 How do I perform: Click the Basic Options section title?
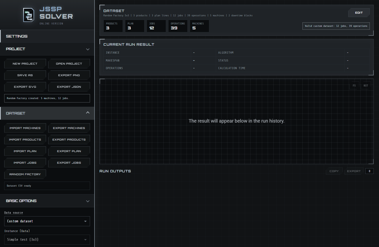tap(21, 201)
